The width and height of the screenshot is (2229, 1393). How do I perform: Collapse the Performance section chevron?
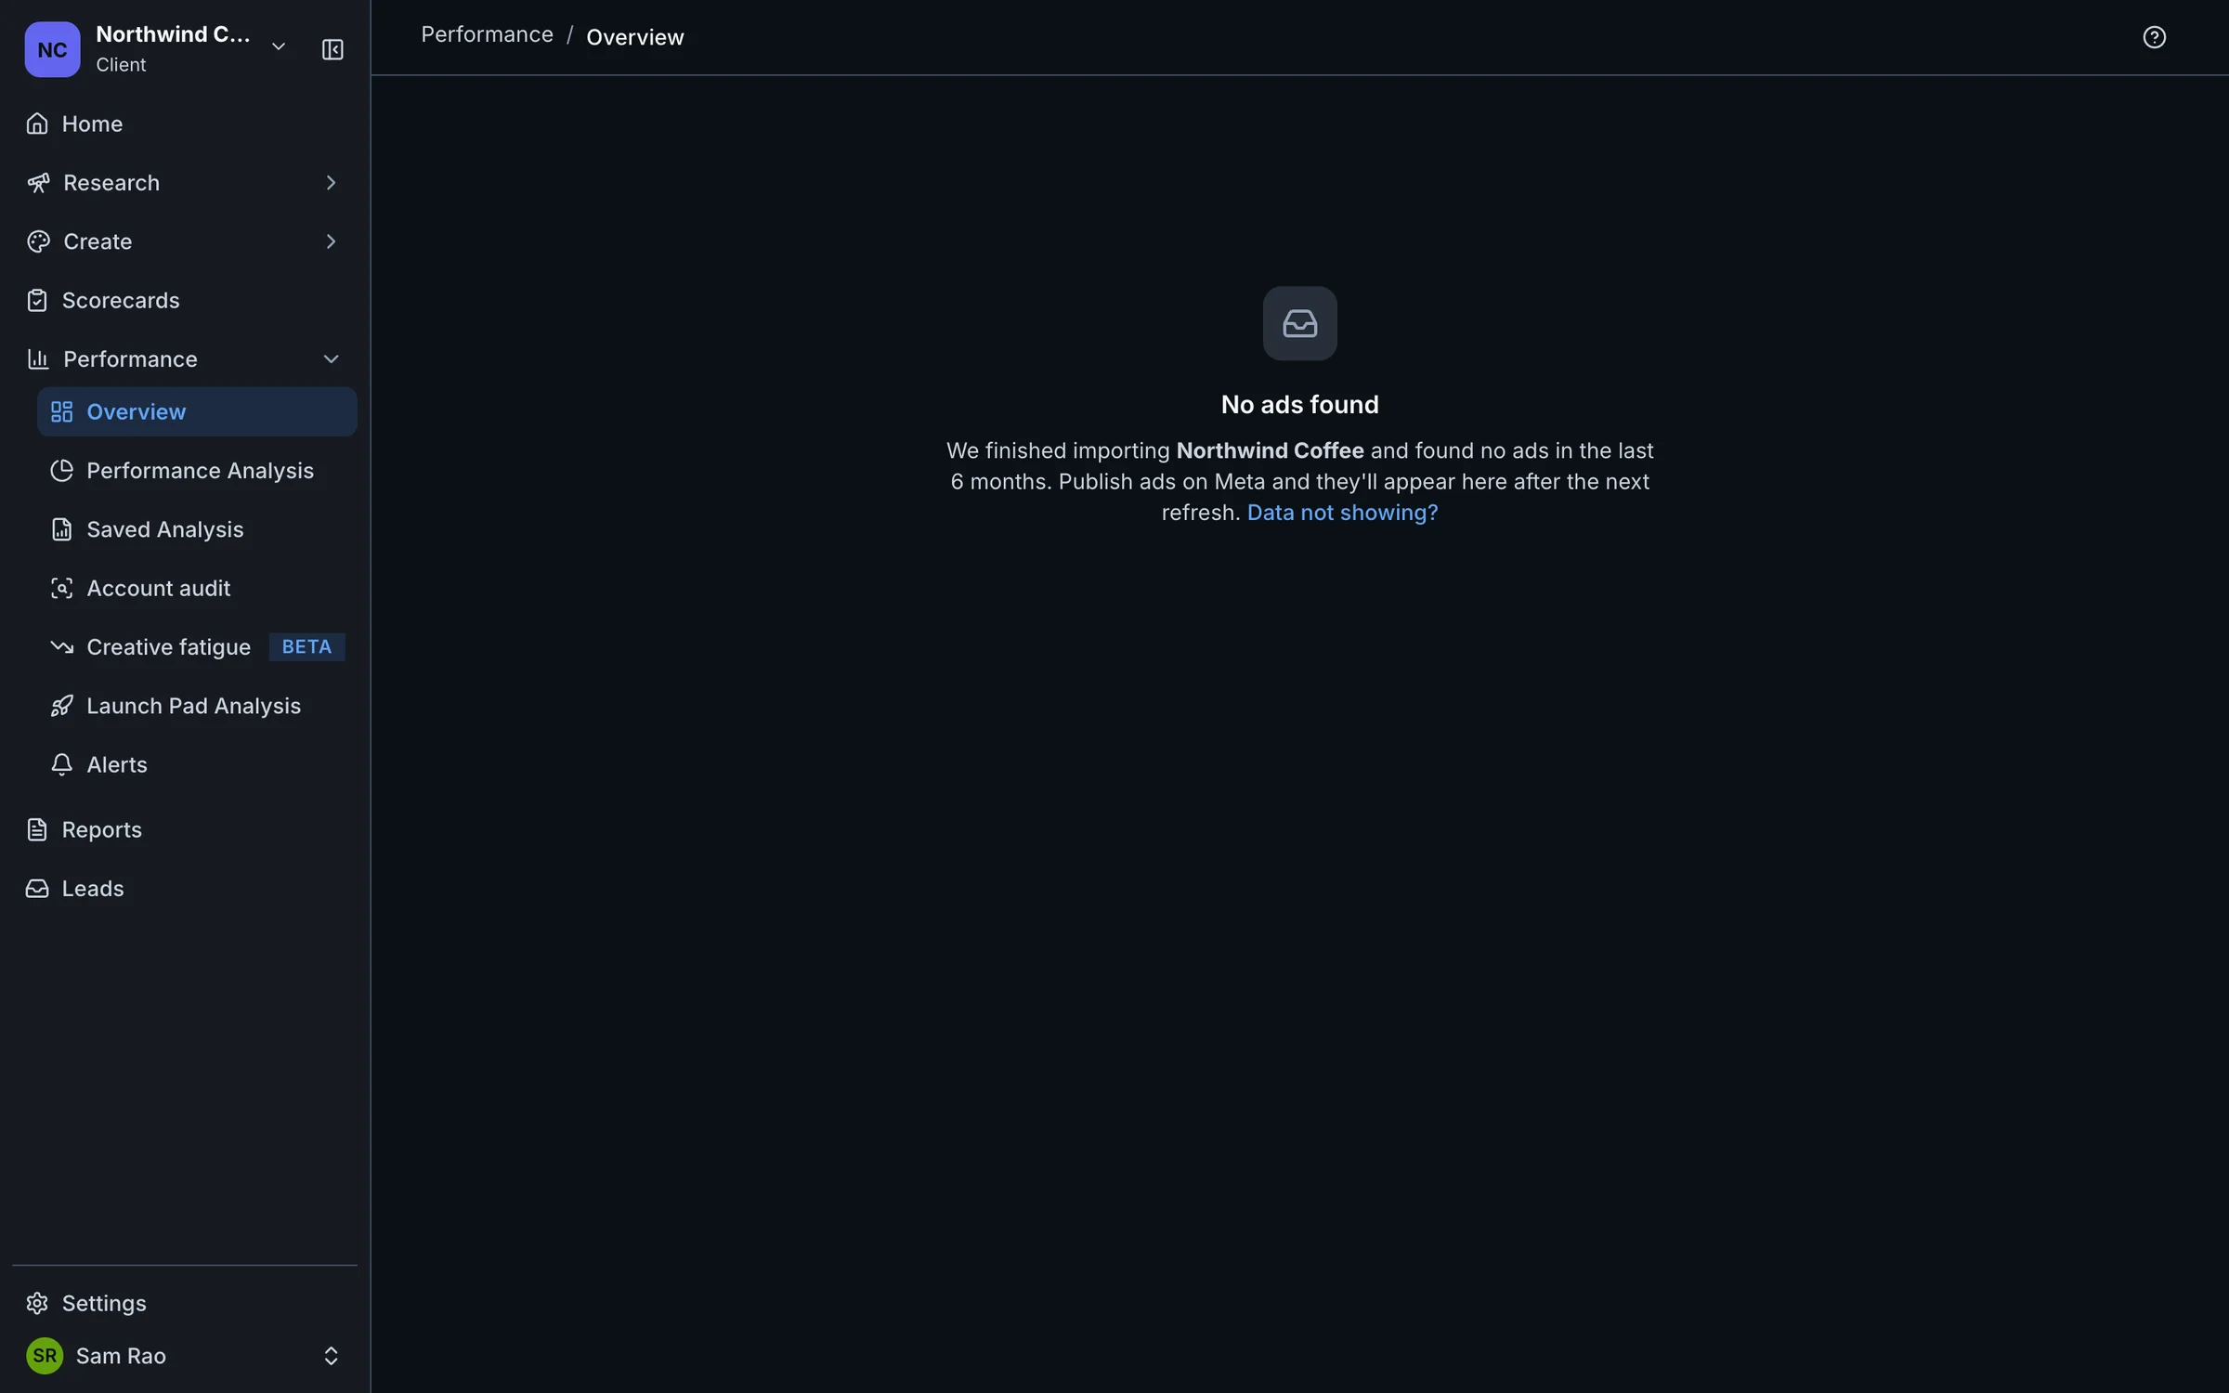coord(331,359)
